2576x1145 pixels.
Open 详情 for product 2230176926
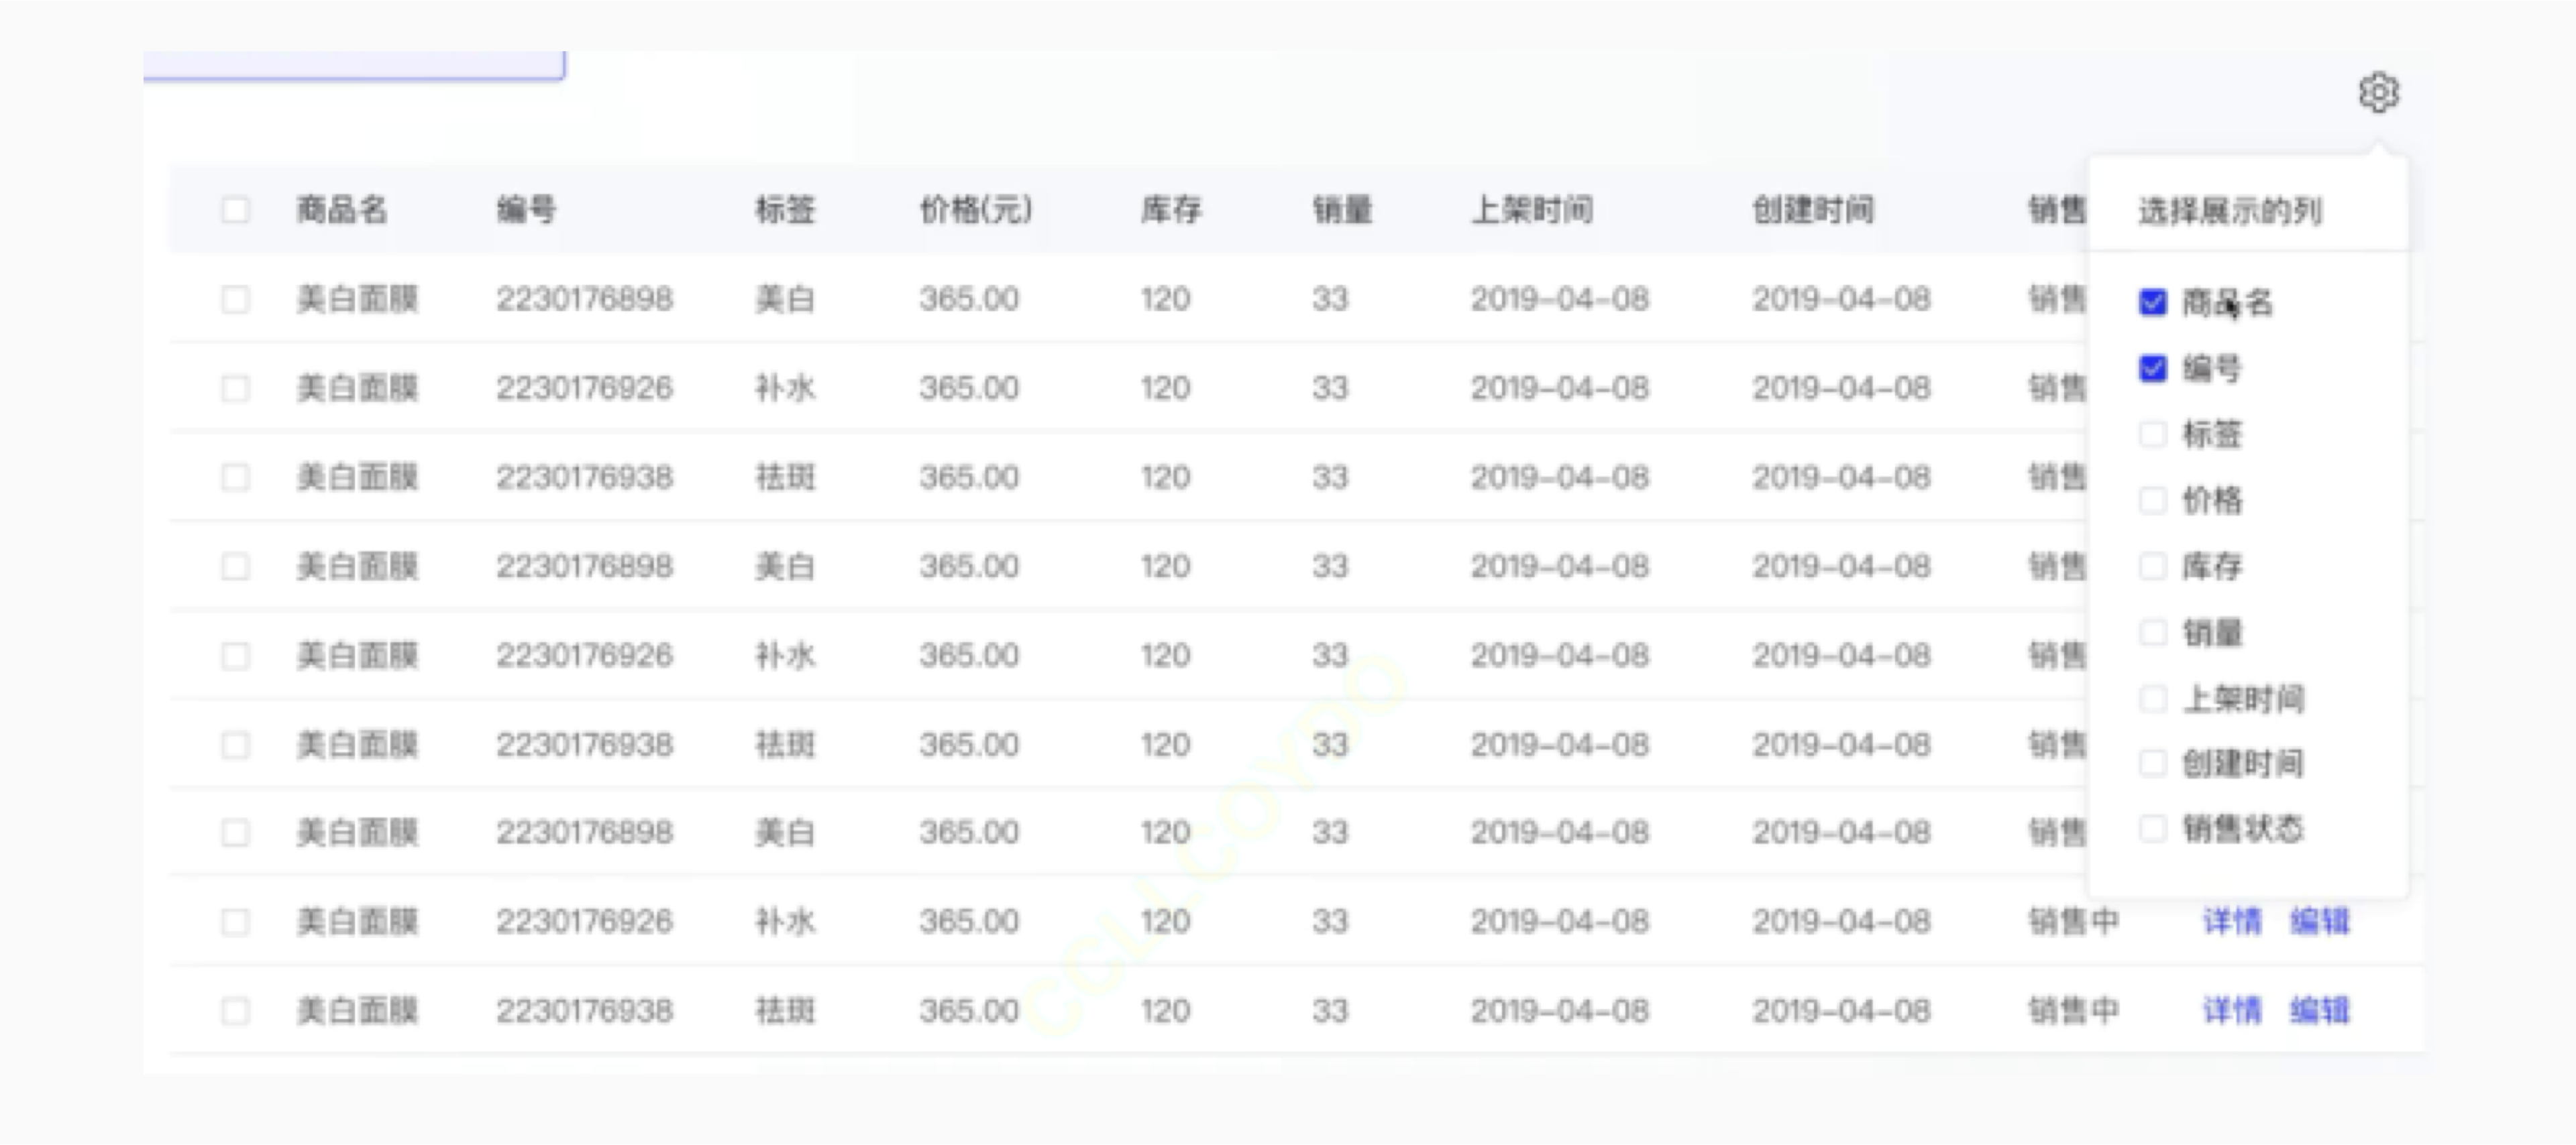tap(2232, 921)
